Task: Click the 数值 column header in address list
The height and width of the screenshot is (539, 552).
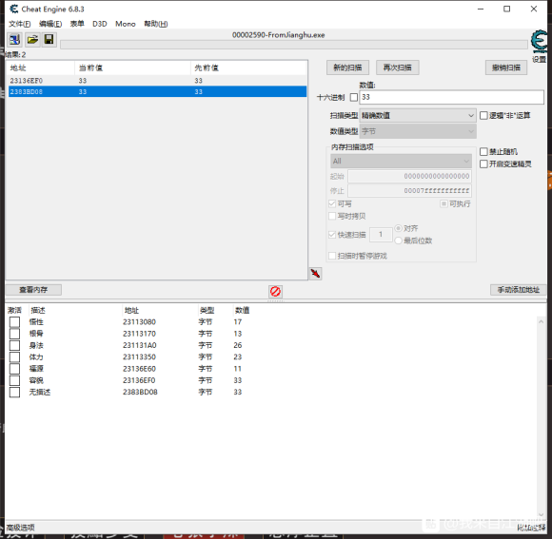Action: pyautogui.click(x=242, y=310)
